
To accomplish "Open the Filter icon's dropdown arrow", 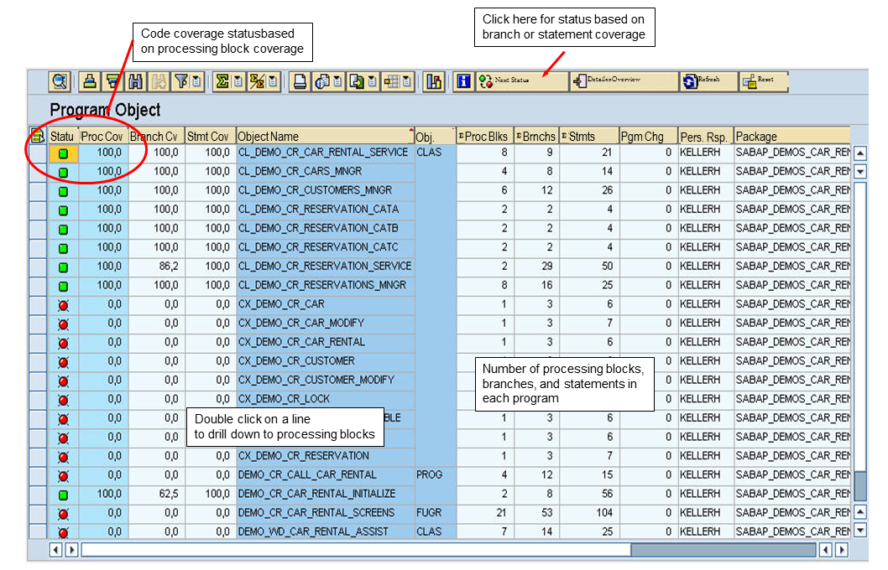I will pos(196,81).
